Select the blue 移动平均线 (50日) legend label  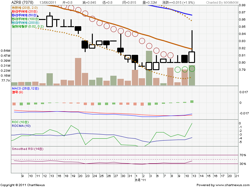point(24,15)
